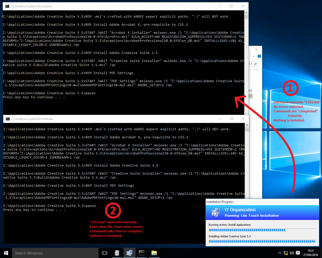
Task: Click the upper window's 'C:\windows\system32\cmd.exe' title
Action: pos(32,6)
